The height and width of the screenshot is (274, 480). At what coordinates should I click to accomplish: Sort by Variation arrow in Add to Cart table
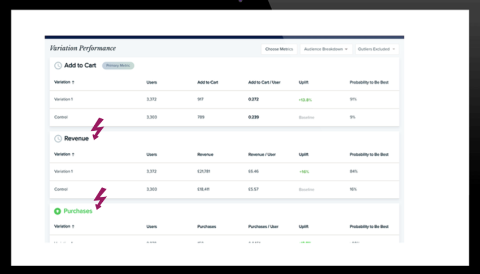point(73,82)
